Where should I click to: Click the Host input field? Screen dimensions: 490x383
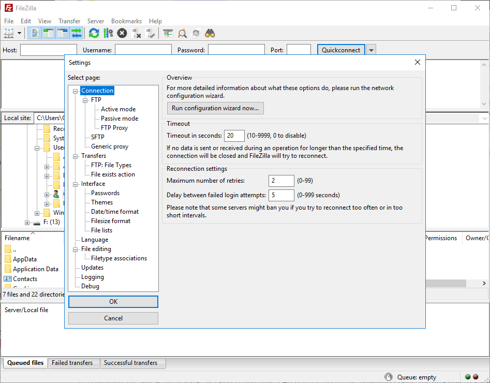49,50
